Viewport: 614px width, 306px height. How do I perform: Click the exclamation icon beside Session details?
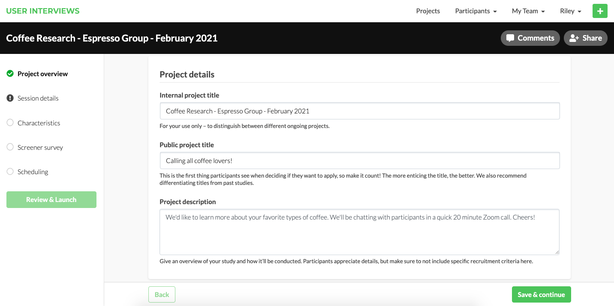(x=10, y=98)
